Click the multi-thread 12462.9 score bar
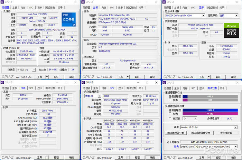The width and height of the screenshot is (242, 160). (210, 110)
